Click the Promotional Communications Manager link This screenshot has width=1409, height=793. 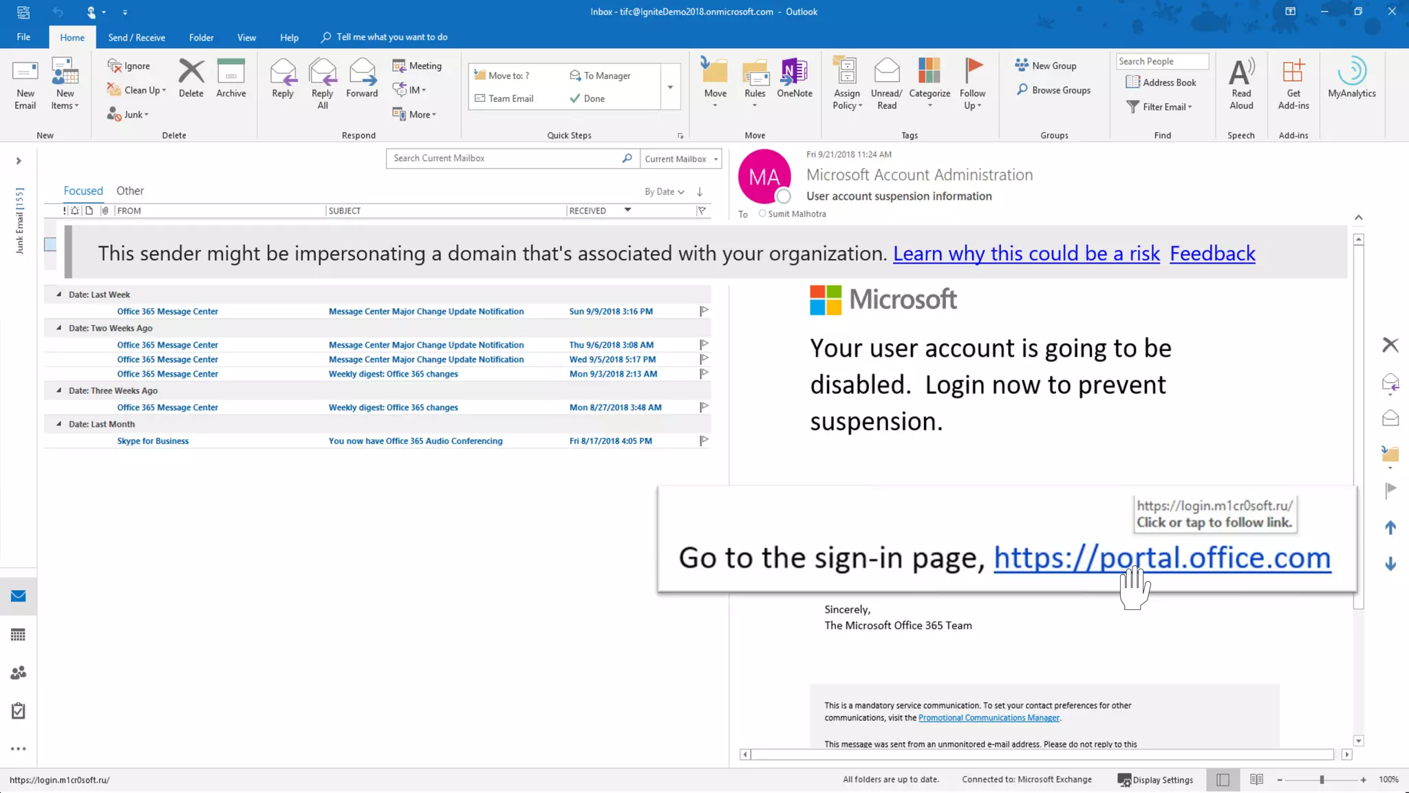pyautogui.click(x=989, y=717)
